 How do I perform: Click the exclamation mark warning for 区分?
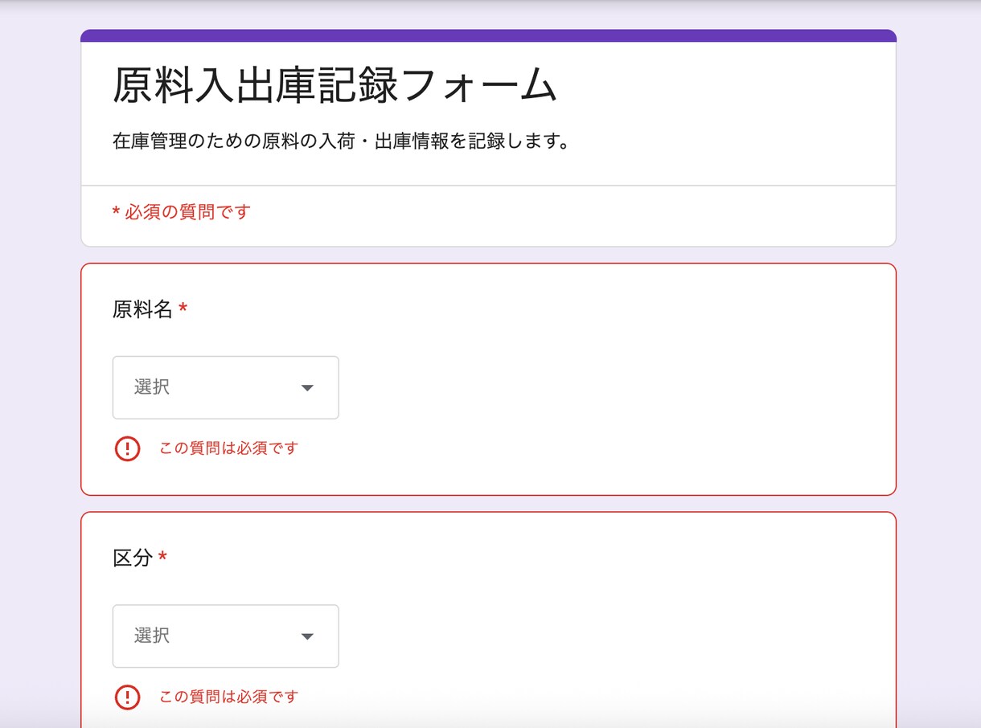(x=127, y=697)
